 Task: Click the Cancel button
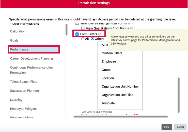click(180, 127)
